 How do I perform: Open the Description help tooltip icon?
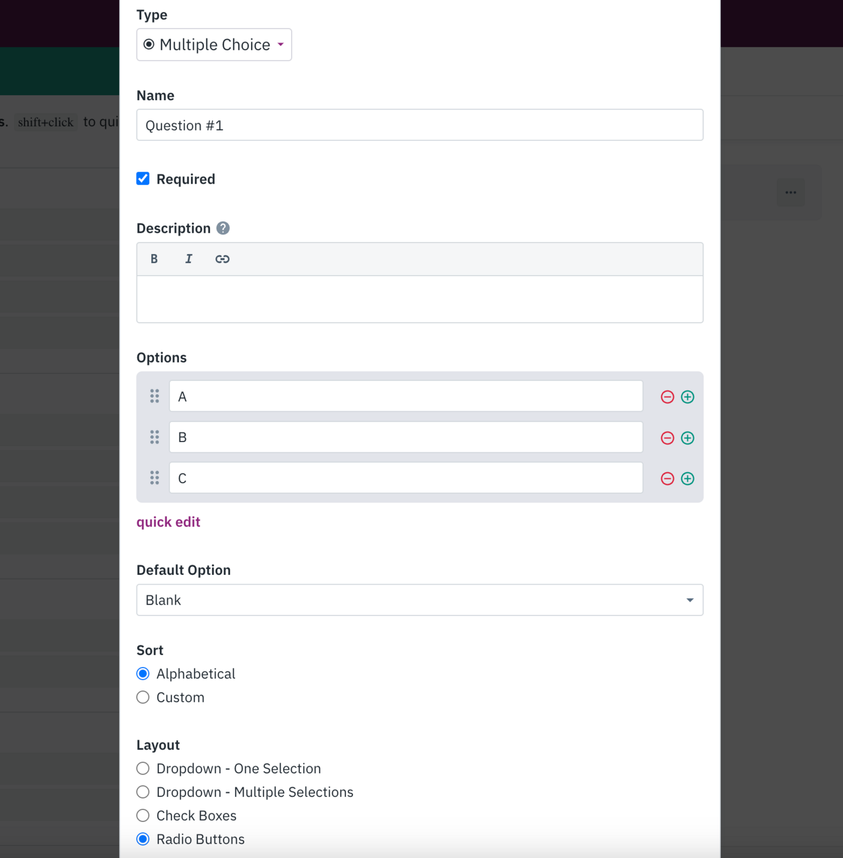222,228
